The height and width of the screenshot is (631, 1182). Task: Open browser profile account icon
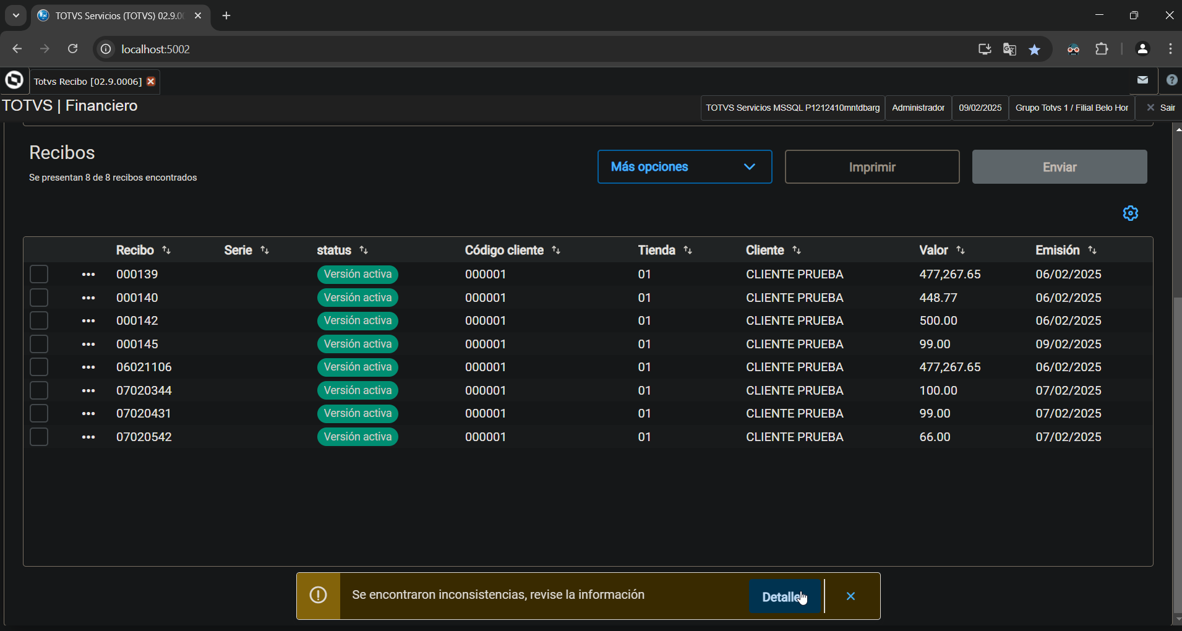[1142, 49]
